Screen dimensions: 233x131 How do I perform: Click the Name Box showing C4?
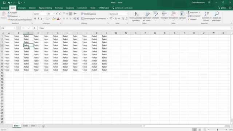(x=8, y=28)
